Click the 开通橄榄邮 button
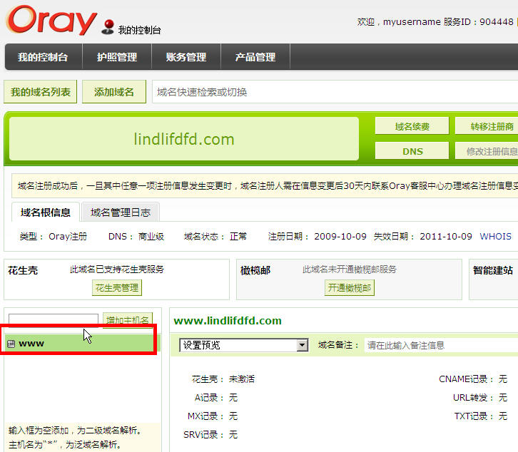 [350, 287]
